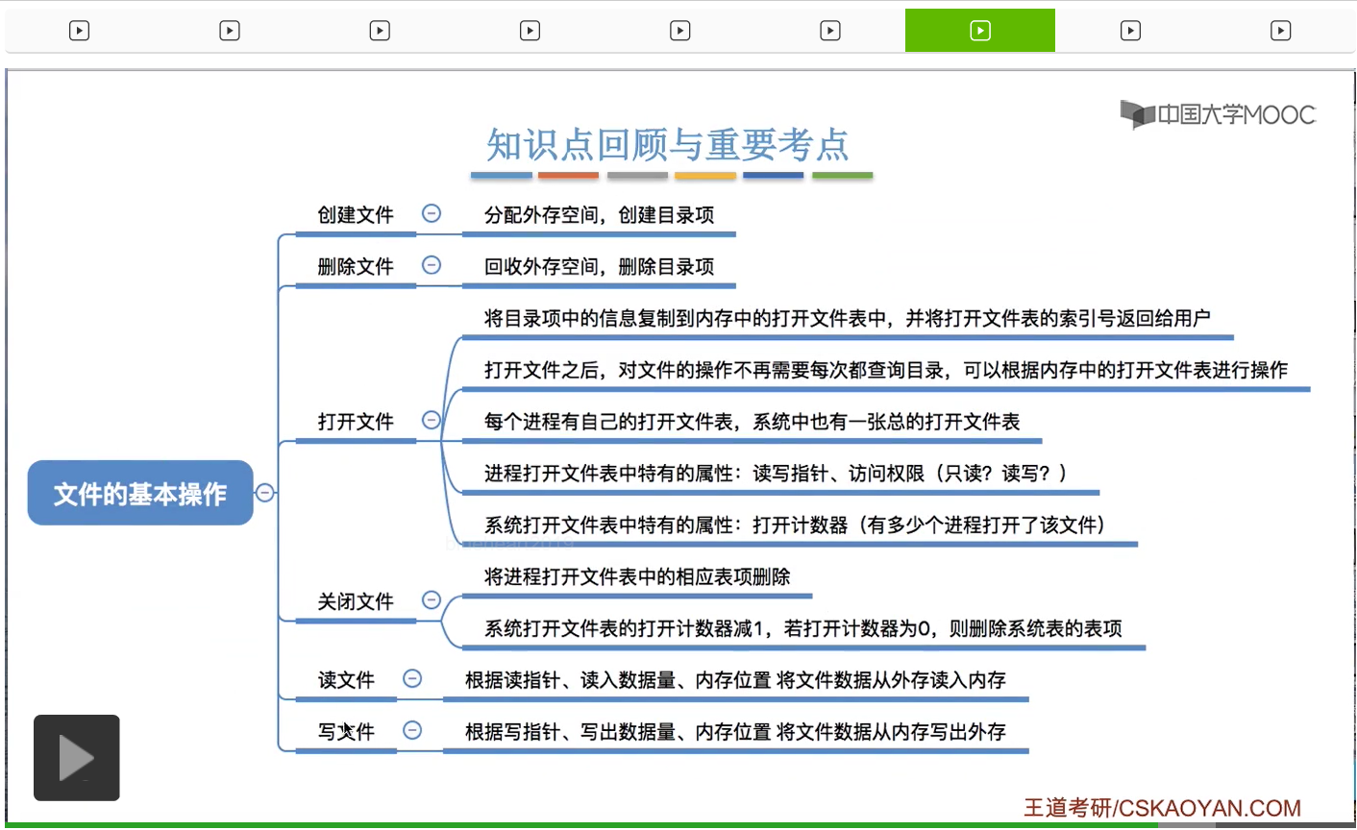
Task: Open the first video segment tab
Action: (80, 31)
